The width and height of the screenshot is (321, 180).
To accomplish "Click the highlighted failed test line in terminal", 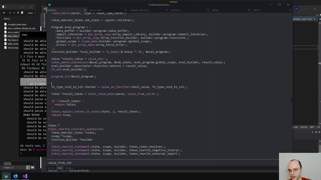I will [33, 81].
